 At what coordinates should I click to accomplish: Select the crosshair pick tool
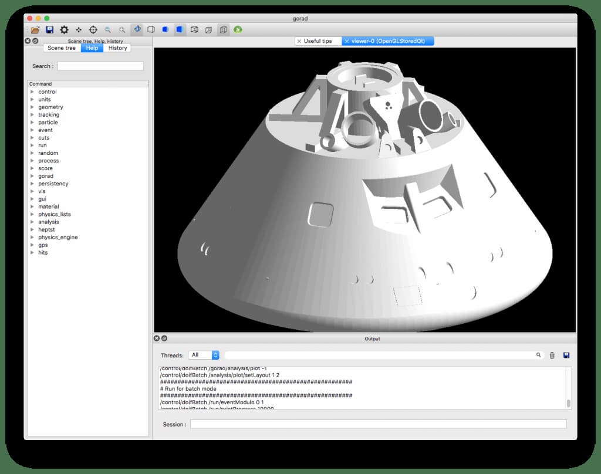tap(93, 29)
